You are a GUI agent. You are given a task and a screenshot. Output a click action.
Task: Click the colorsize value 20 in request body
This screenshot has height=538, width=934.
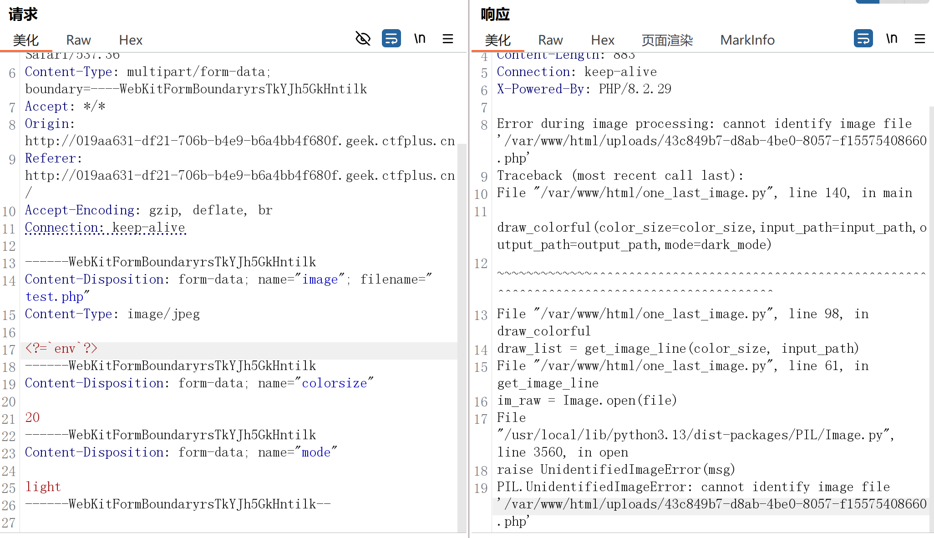32,417
